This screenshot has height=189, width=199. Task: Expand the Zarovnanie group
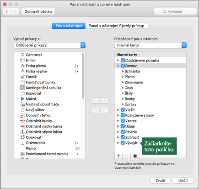[x=123, y=82]
